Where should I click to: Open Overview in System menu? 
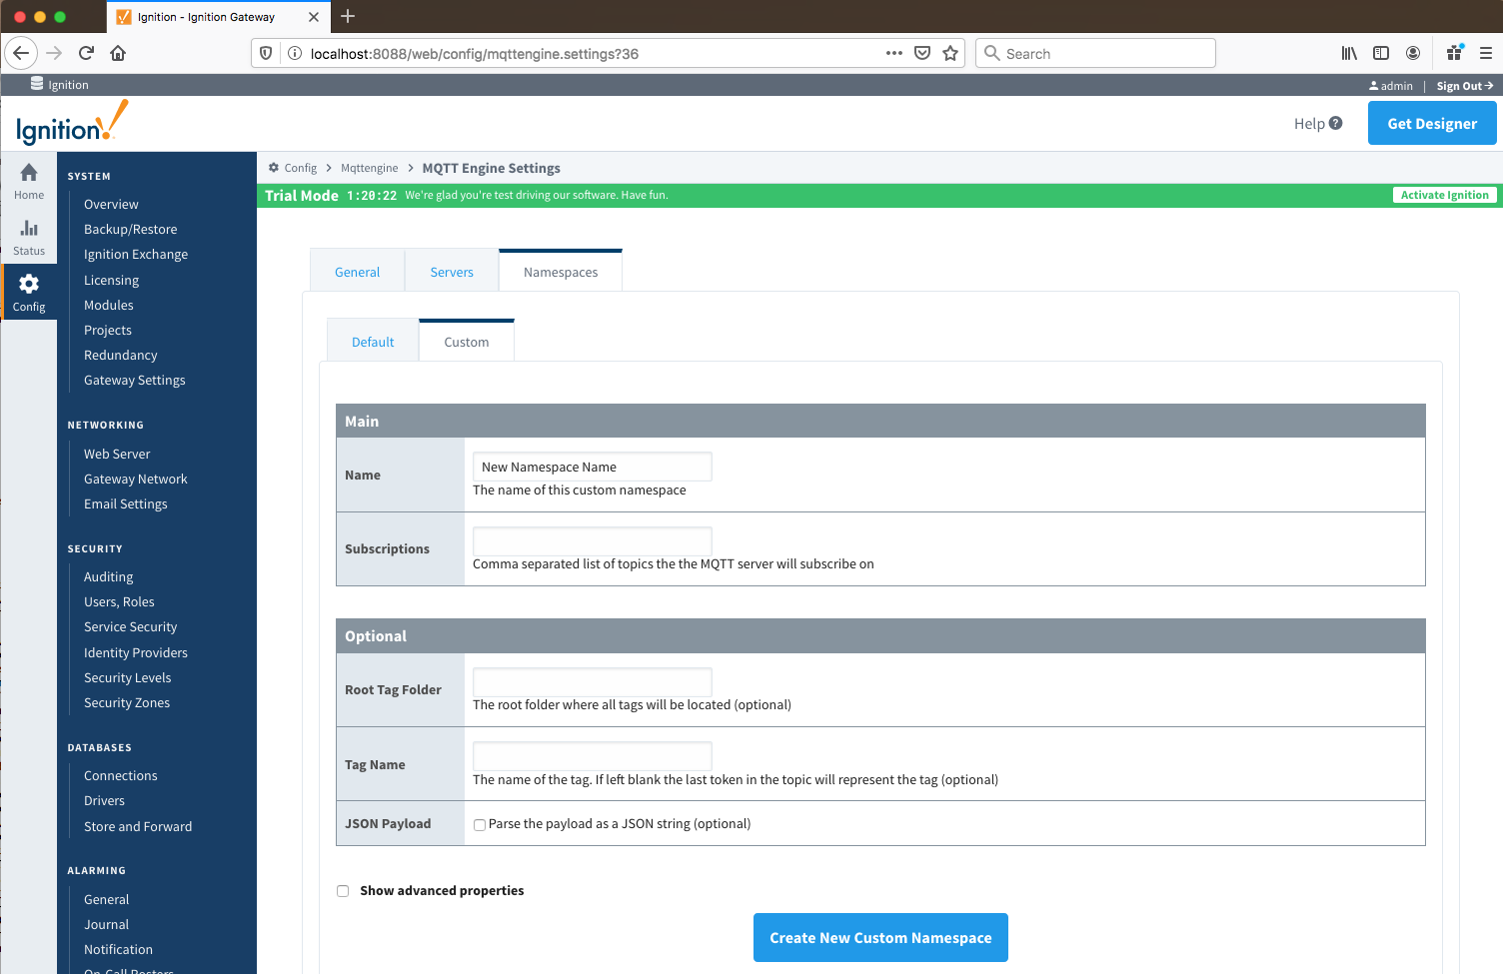click(x=111, y=204)
